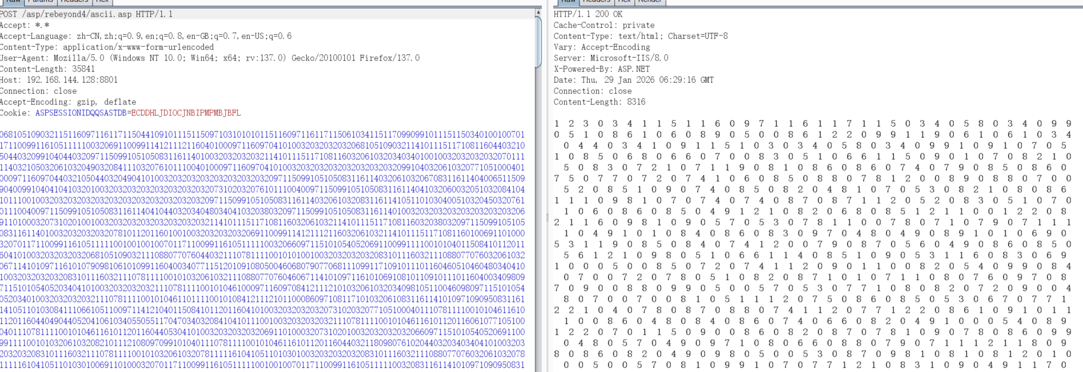Open the response Headers tab
Image resolution: width=1083 pixels, height=372 pixels.
[x=596, y=2]
